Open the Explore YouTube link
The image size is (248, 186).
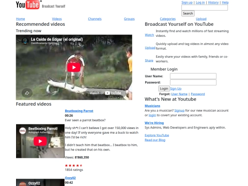click(x=157, y=135)
